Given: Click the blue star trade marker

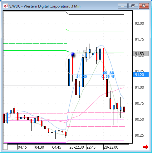Looking at the screenshot, I should click(73, 55).
